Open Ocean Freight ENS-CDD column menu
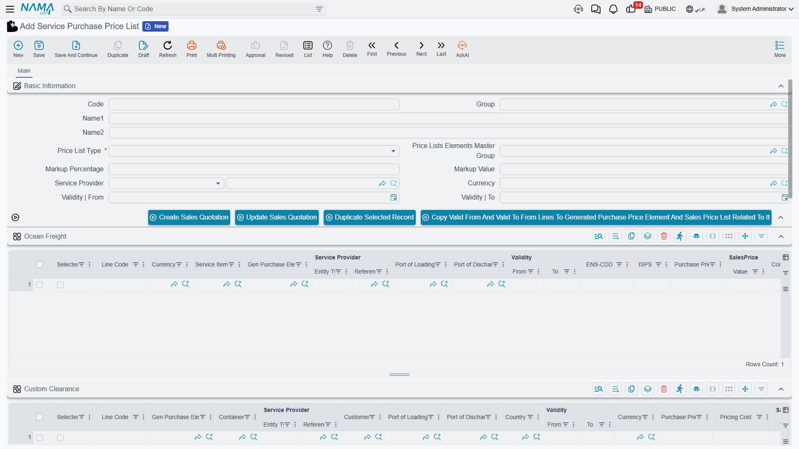The width and height of the screenshot is (799, 449). point(627,264)
